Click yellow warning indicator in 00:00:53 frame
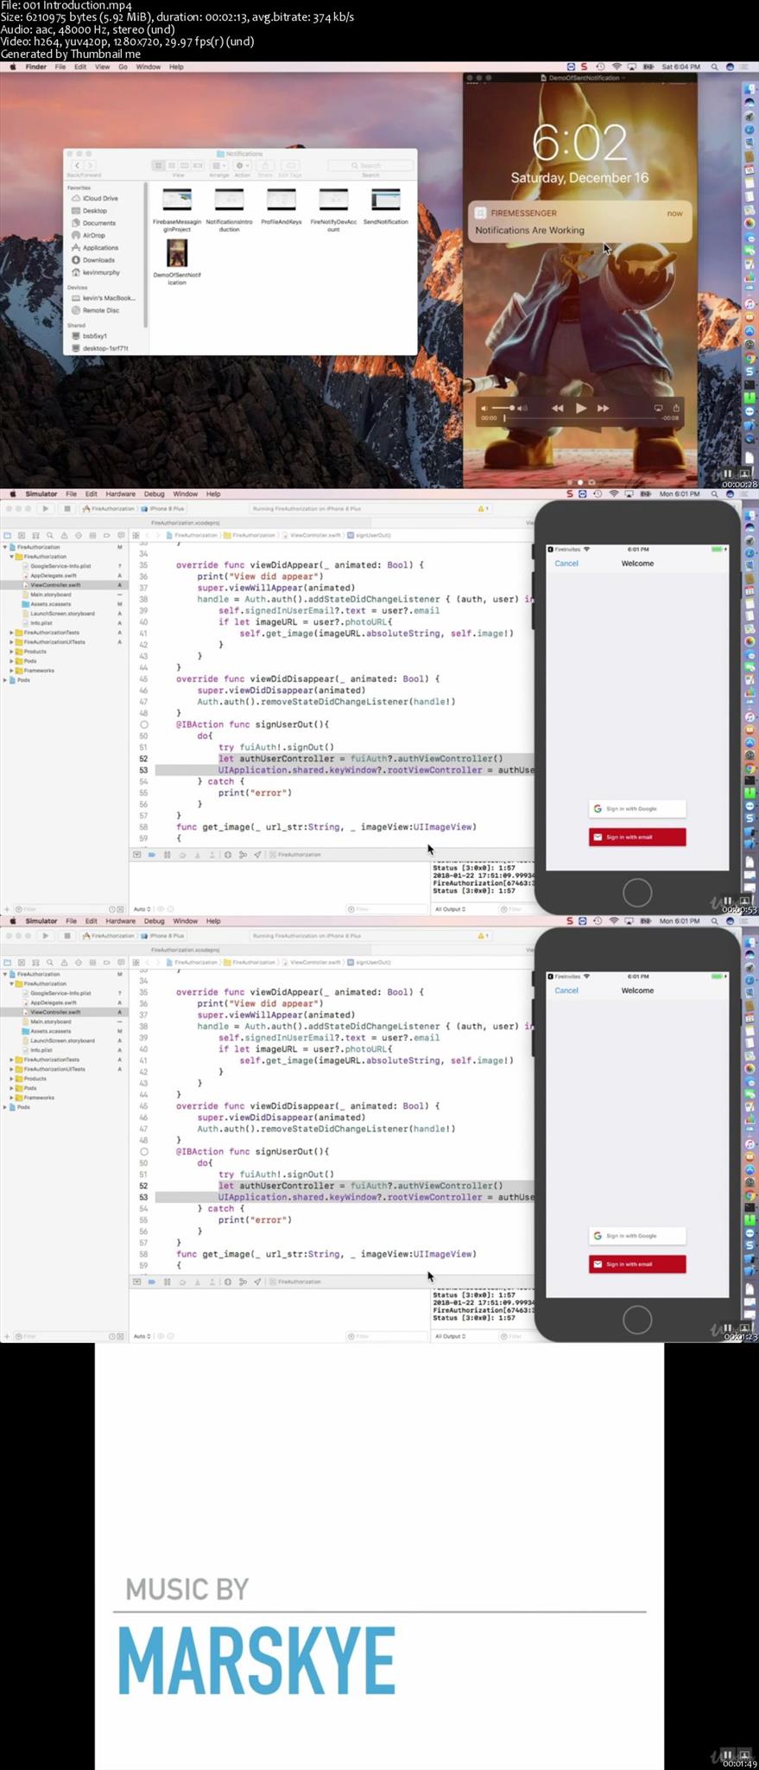Screen dimensions: 759x1770 coord(484,509)
